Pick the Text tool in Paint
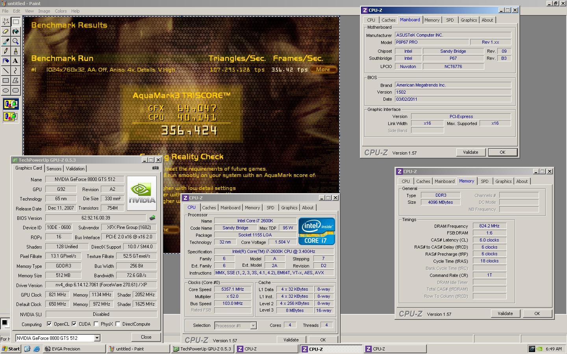 coord(16,61)
